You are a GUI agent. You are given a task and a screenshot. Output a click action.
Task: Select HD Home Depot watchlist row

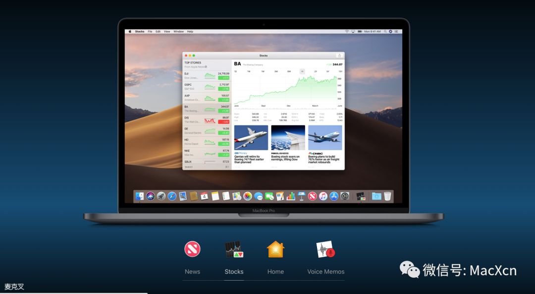207,142
